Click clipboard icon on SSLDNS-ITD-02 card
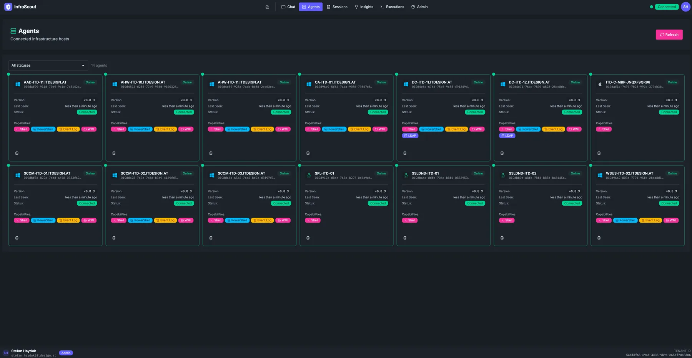This screenshot has height=358, width=692. (502, 238)
